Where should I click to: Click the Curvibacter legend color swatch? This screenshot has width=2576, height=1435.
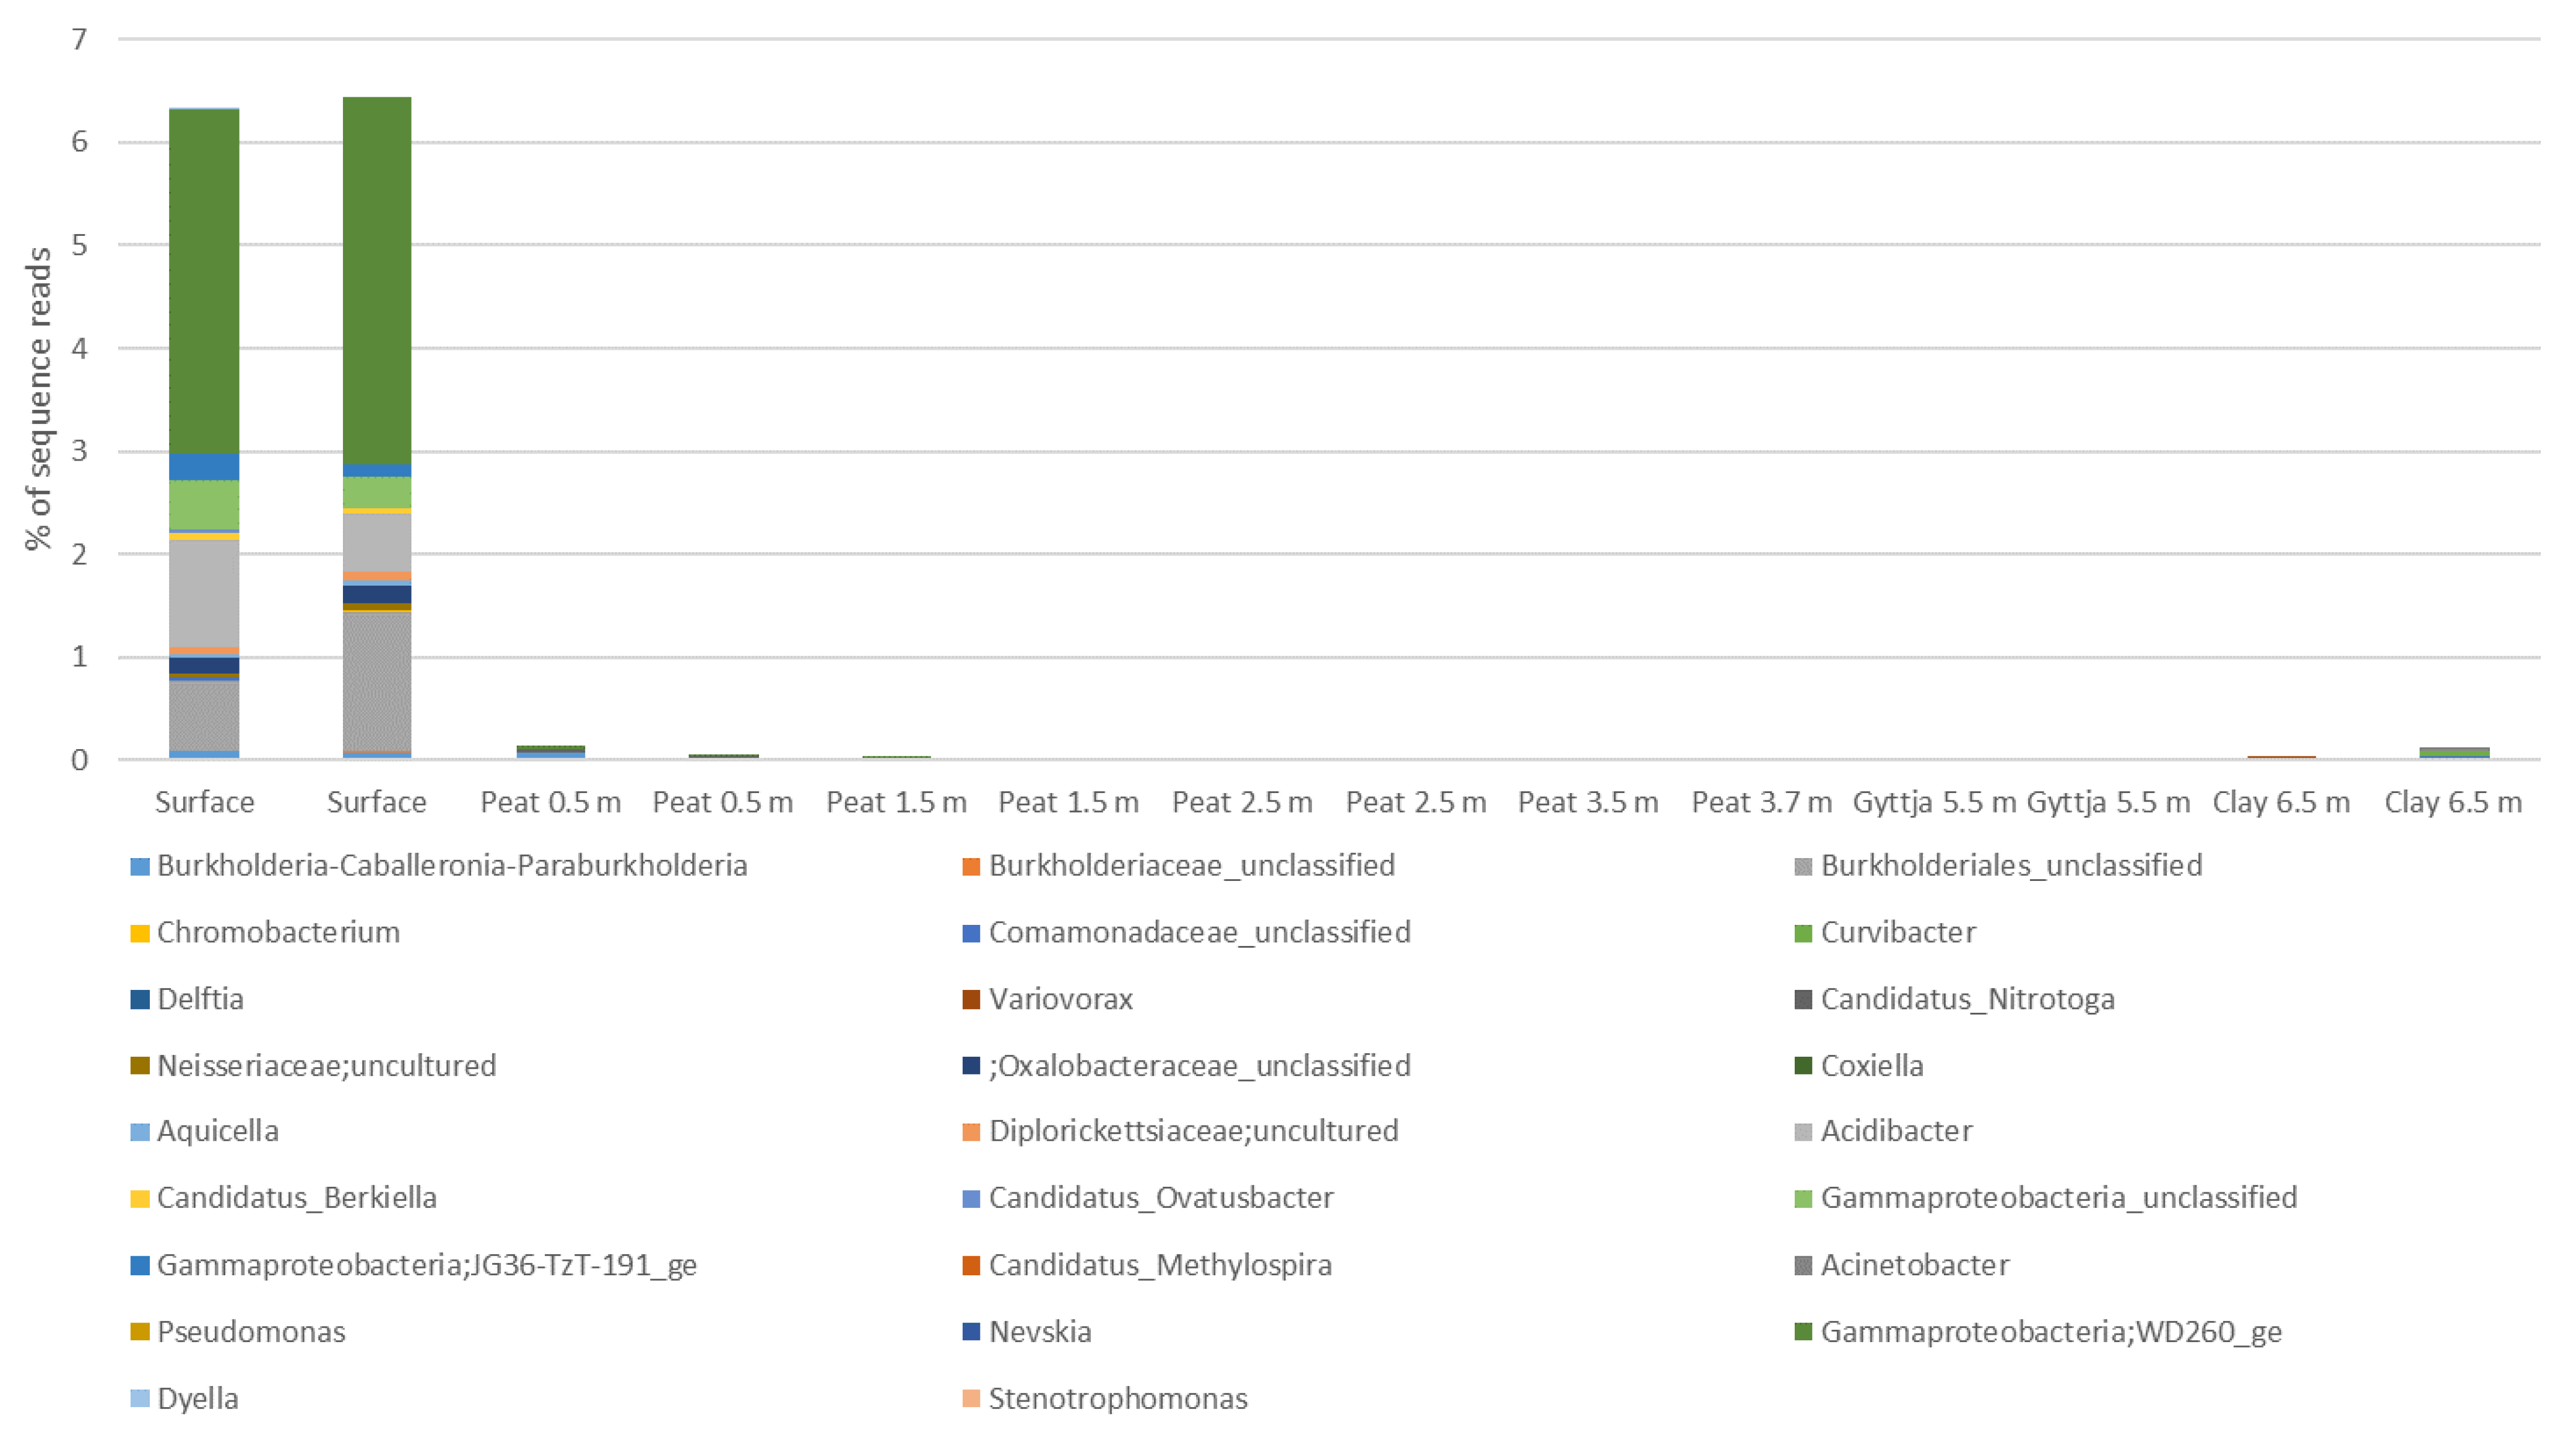[1803, 933]
